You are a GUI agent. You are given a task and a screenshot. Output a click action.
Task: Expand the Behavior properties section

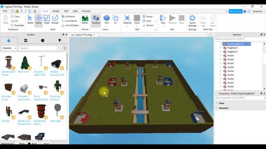coord(217,108)
